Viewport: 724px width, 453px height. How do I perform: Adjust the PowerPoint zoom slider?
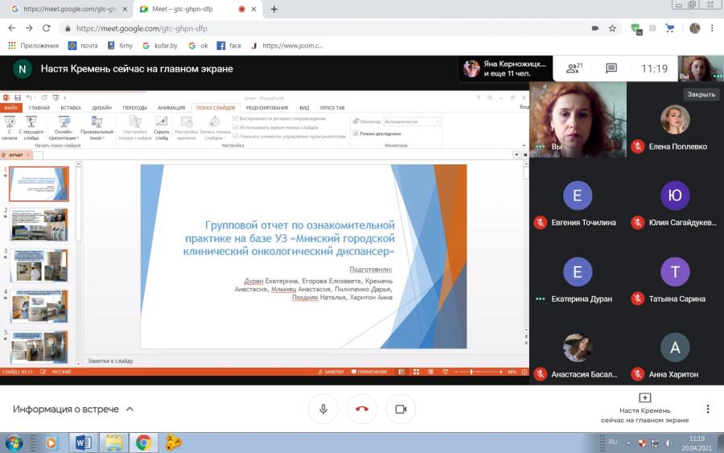pos(471,372)
